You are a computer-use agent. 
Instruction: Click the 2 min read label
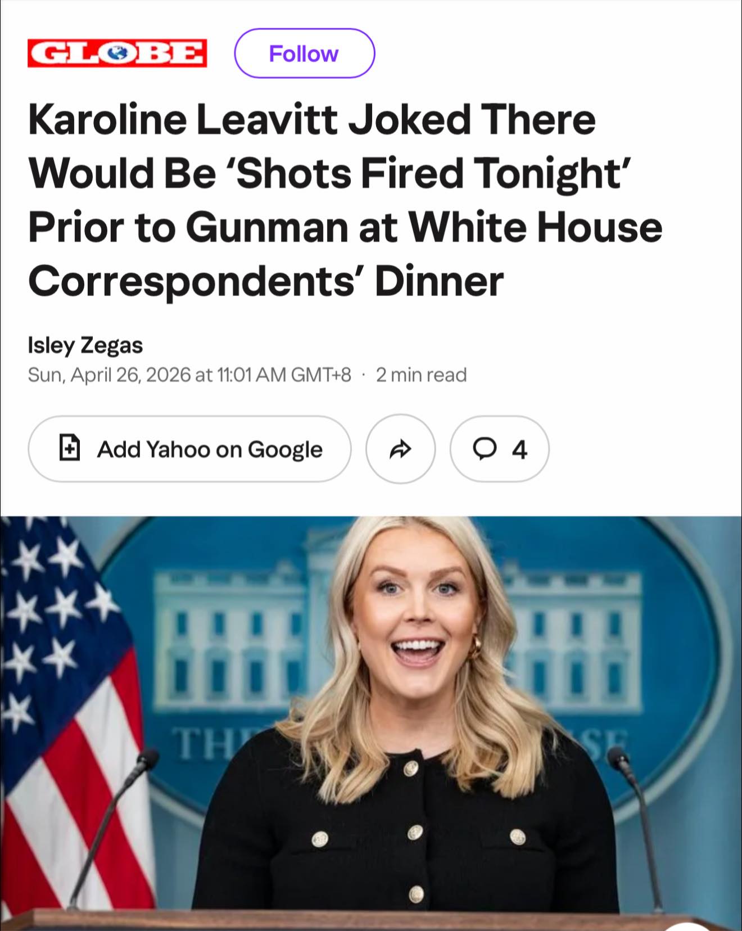pyautogui.click(x=421, y=374)
